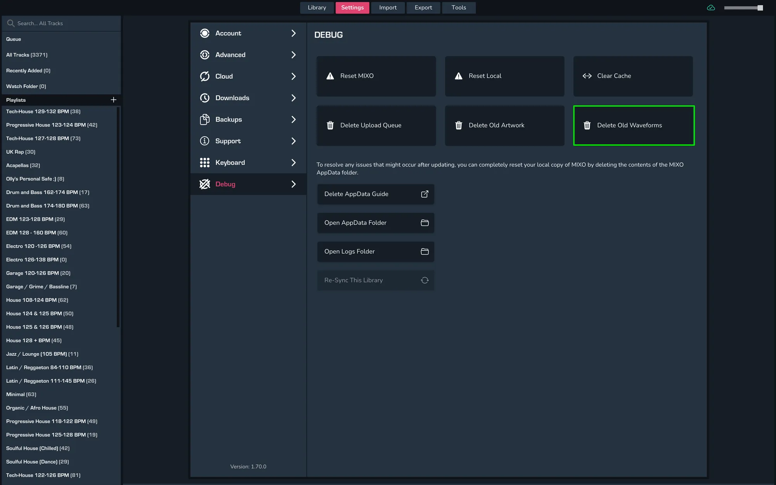Click the trash icon on Delete Old Artwork
The width and height of the screenshot is (776, 485).
point(459,125)
